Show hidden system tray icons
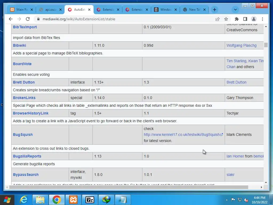This screenshot has width=273, height=205. (227, 200)
